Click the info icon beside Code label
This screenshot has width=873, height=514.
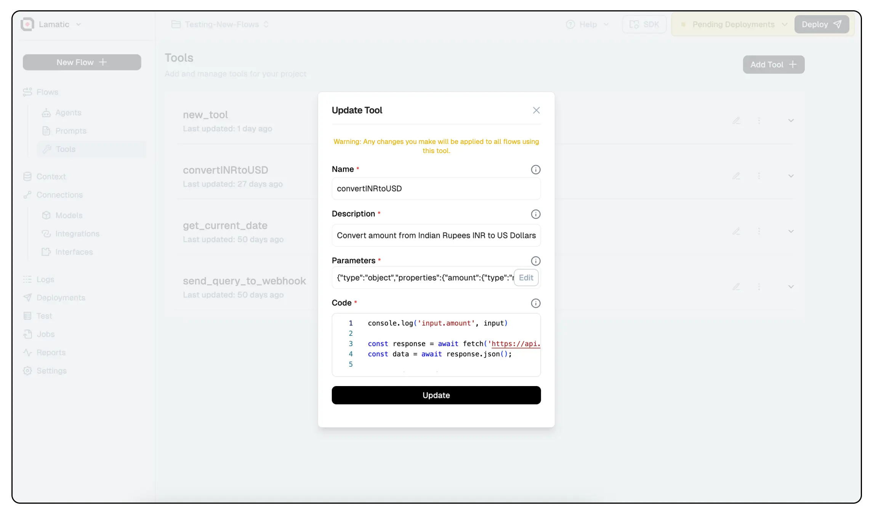point(535,303)
